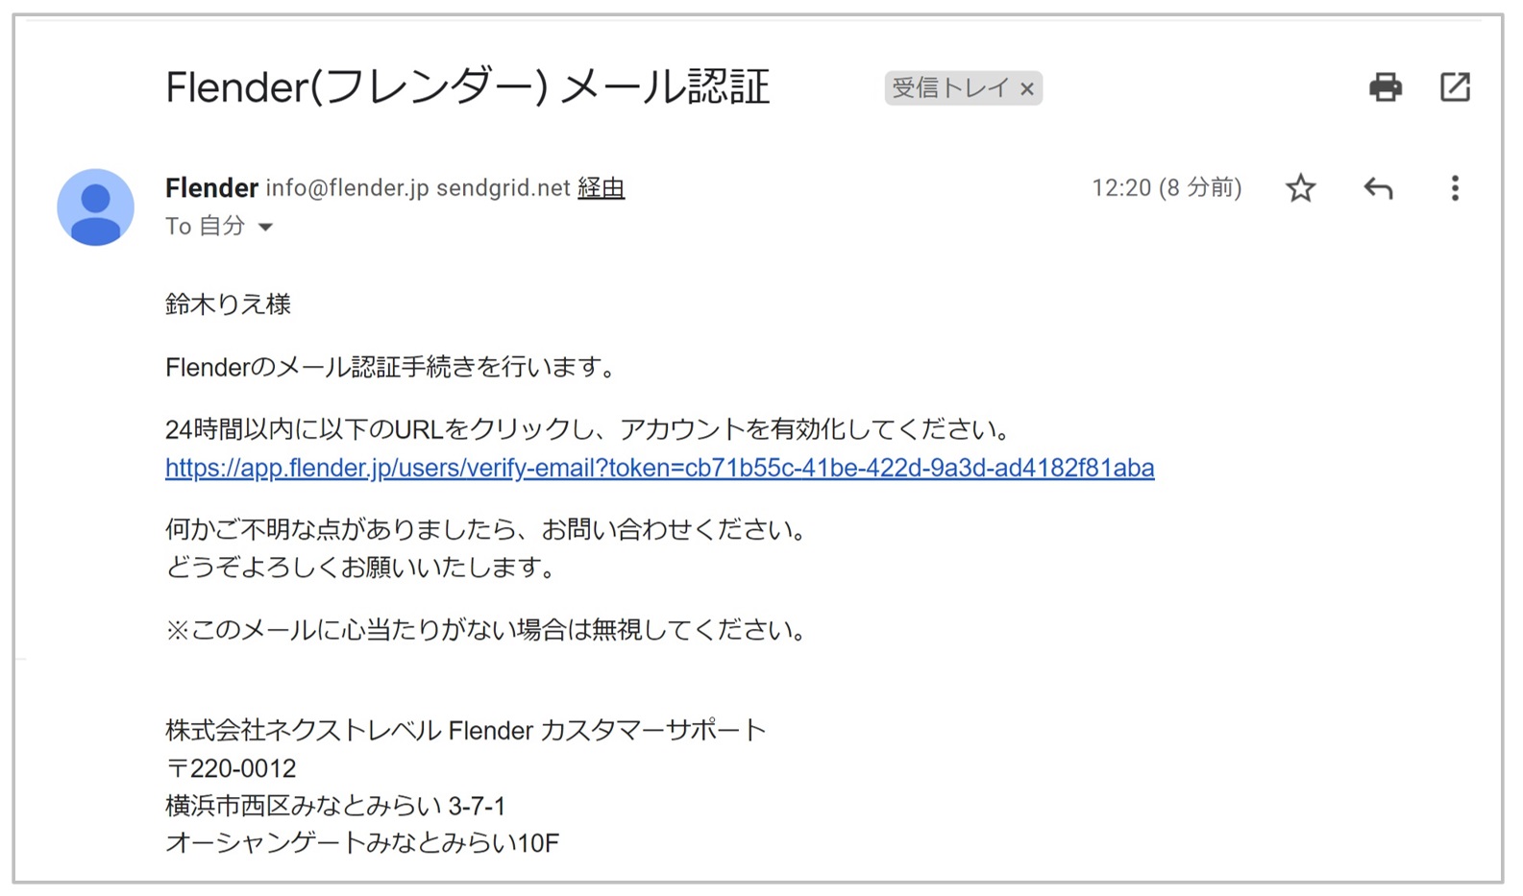This screenshot has height=896, width=1523.
Task: Click the sendgrid.net text in header
Action: pos(503,188)
